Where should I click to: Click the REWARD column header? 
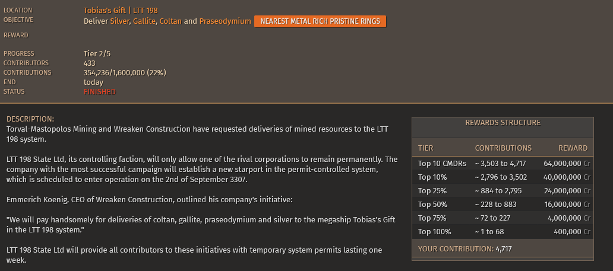573,148
